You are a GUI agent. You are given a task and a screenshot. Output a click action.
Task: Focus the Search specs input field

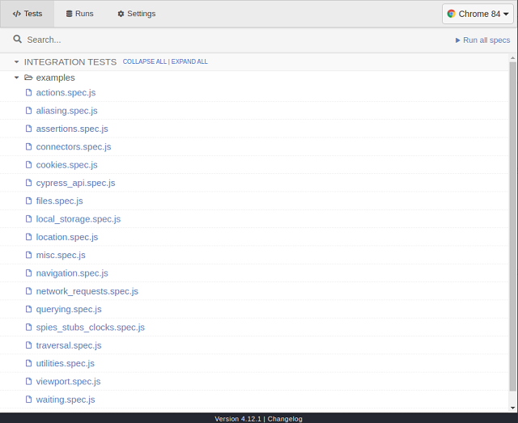coord(231,40)
